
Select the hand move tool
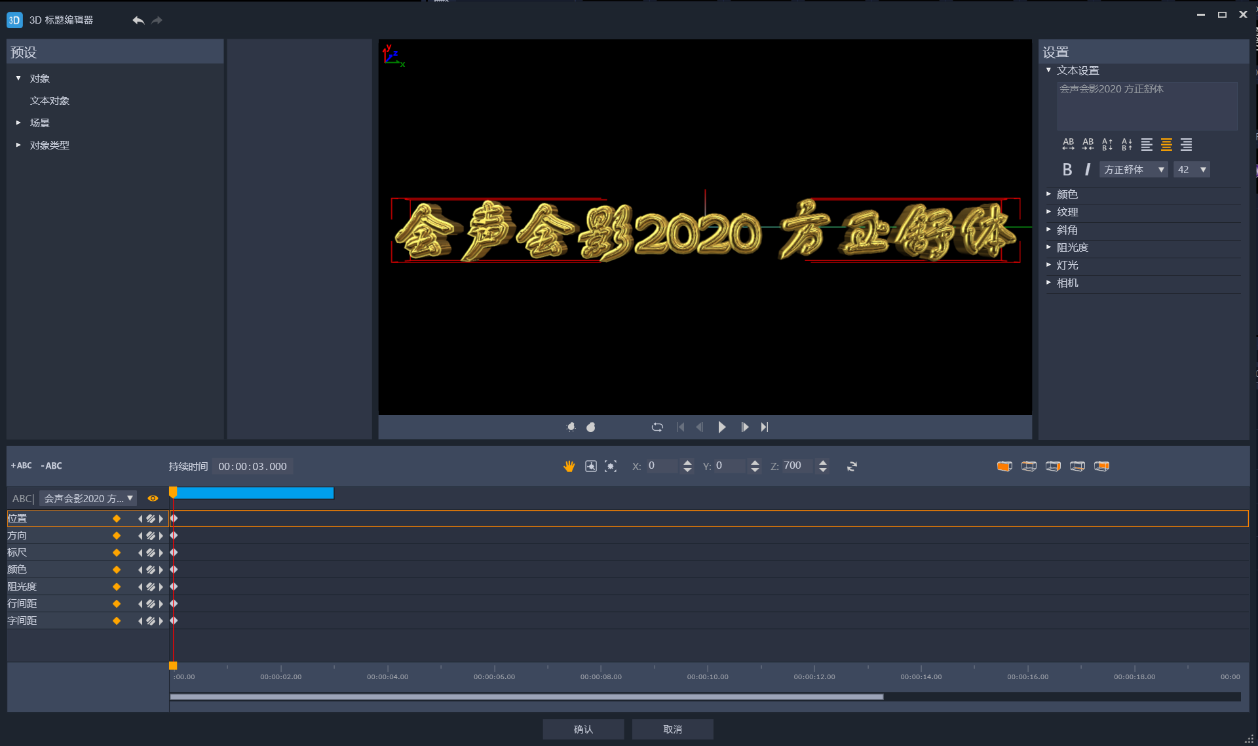[x=569, y=466]
